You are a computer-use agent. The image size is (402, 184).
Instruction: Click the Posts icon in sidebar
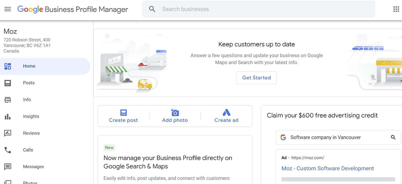[8, 83]
